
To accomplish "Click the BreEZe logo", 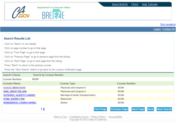I will (53, 15).
